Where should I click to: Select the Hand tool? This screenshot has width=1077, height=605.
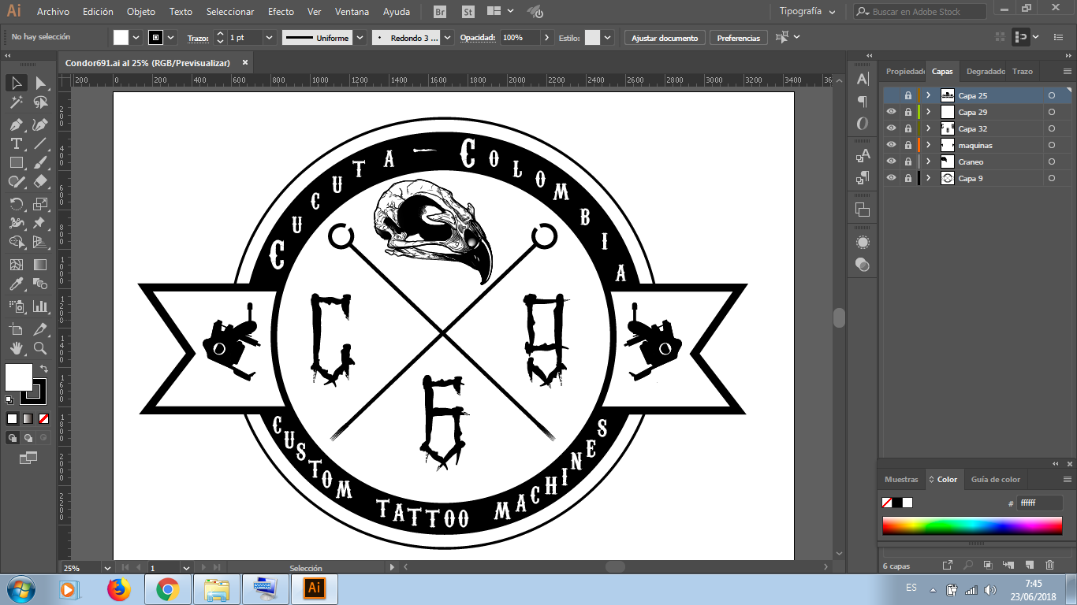[x=16, y=348]
